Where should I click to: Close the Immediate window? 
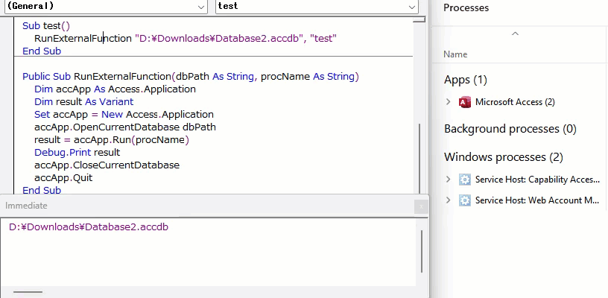421,206
